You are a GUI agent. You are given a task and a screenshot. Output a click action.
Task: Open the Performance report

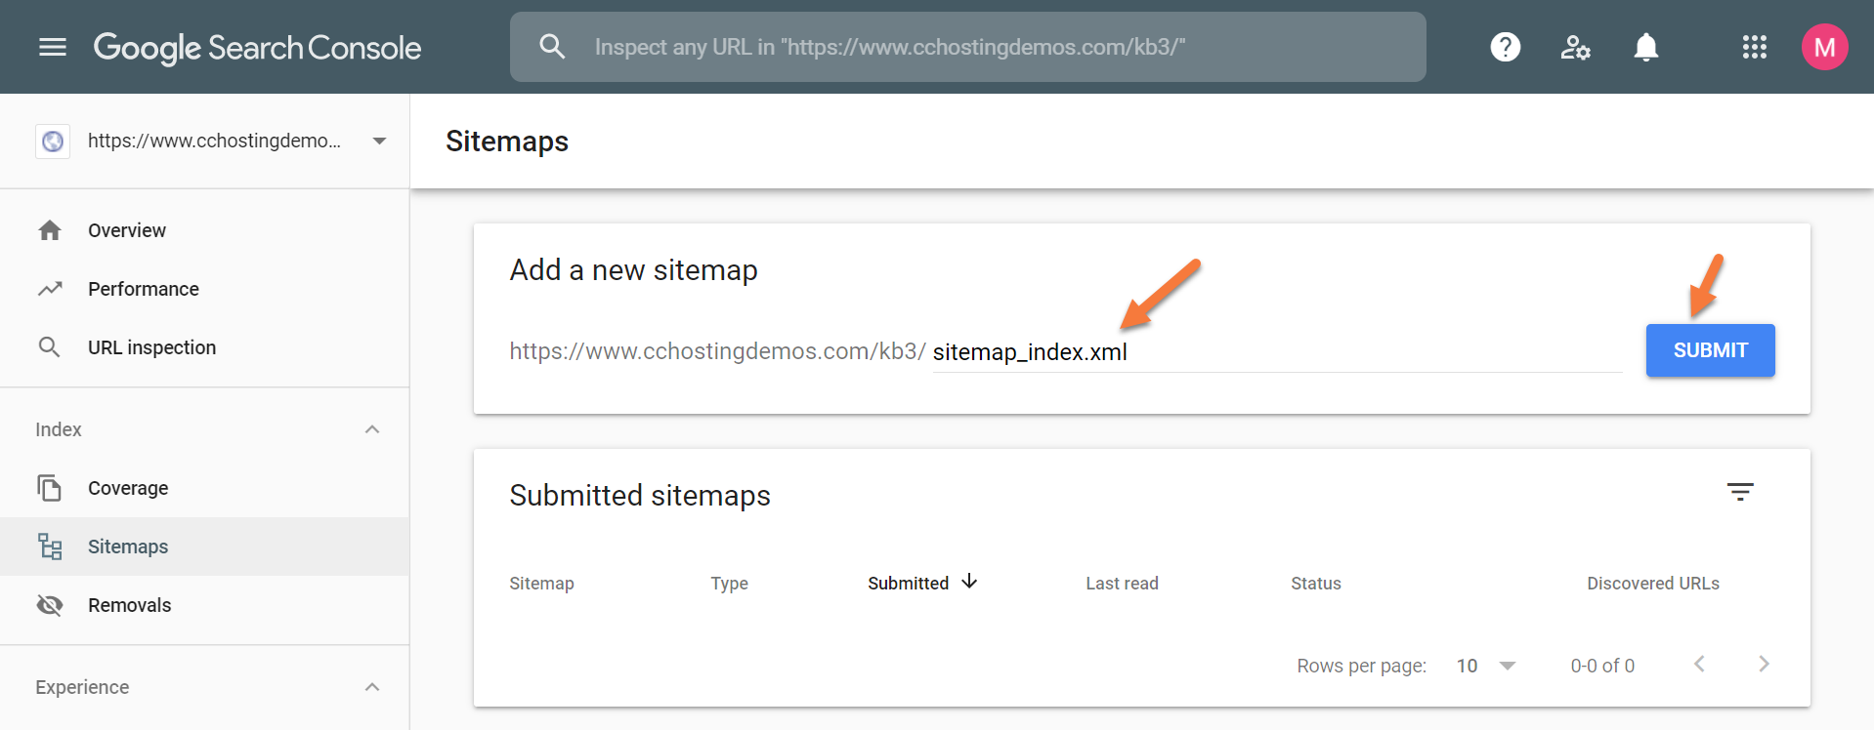(143, 289)
